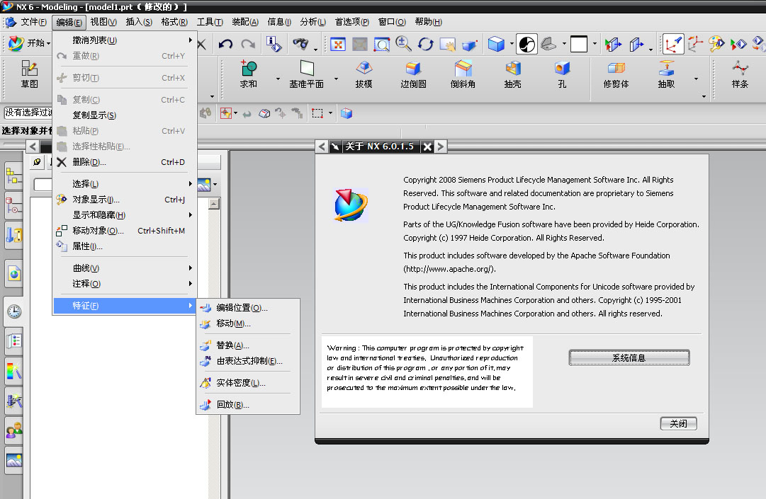The width and height of the screenshot is (766, 499).
Task: Expand the rendering style dropdown arrow
Action: pyautogui.click(x=512, y=44)
